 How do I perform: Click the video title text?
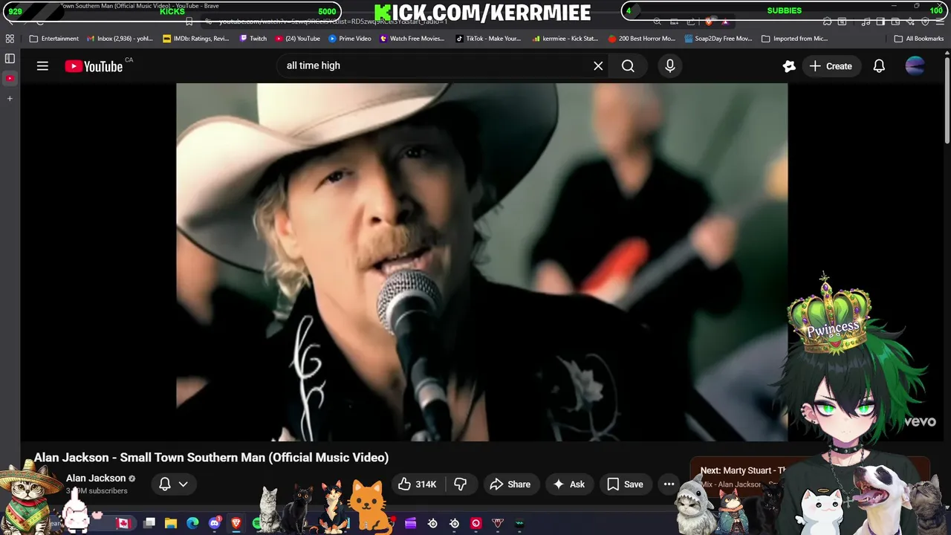(211, 458)
